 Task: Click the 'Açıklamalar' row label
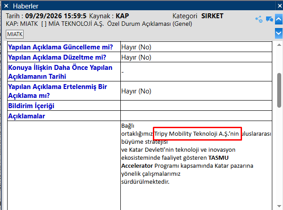click(27, 116)
